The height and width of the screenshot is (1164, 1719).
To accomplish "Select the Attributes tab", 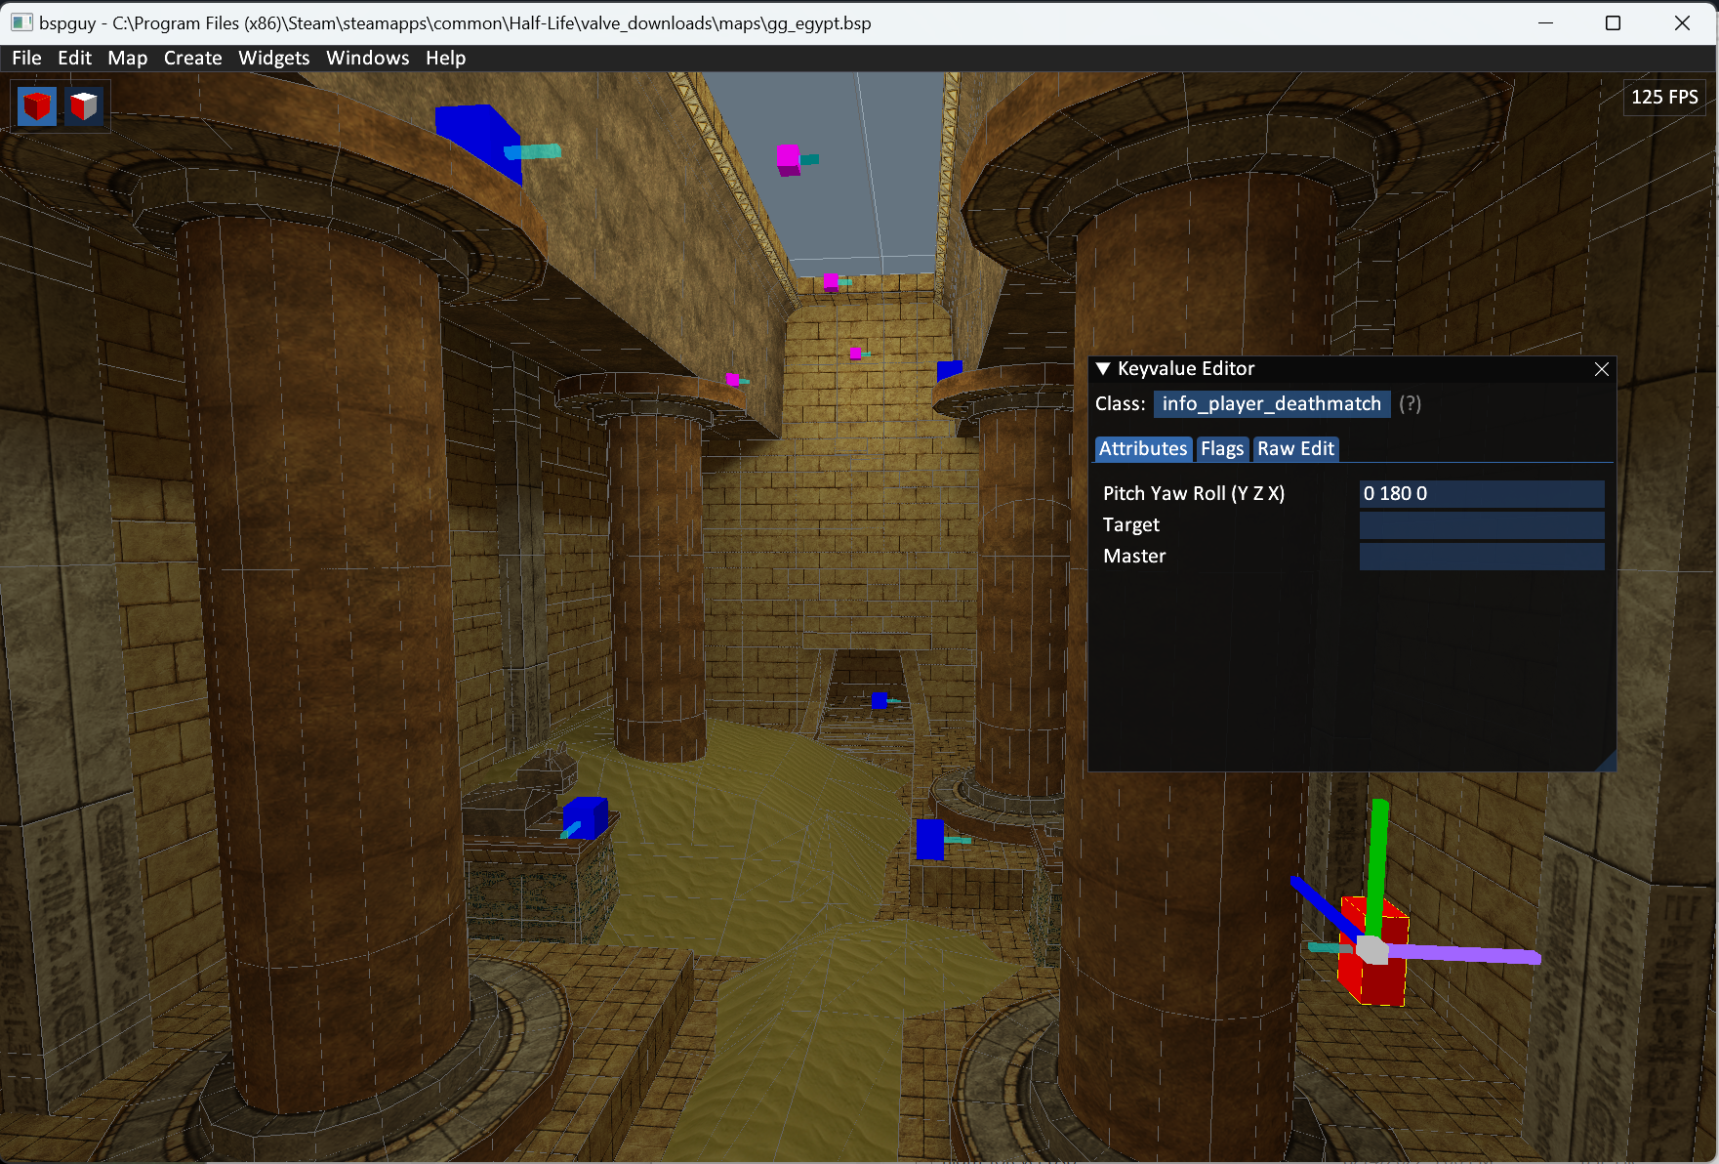I will click(1142, 448).
